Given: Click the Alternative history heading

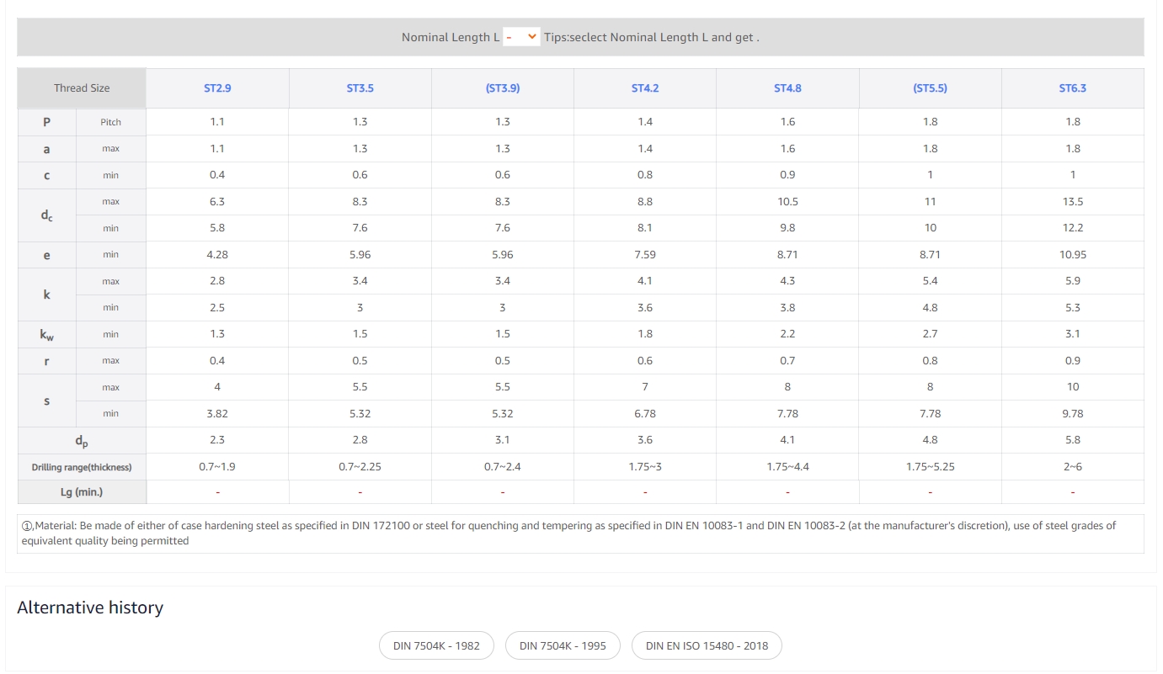Looking at the screenshot, I should (x=90, y=608).
